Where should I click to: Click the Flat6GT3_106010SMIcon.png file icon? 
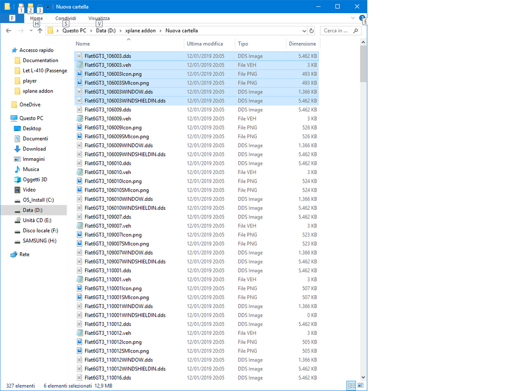pos(80,190)
